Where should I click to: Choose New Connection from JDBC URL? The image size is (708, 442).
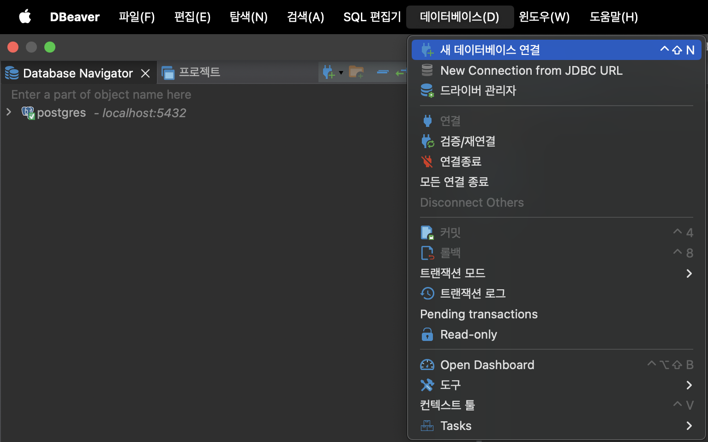pos(556,71)
